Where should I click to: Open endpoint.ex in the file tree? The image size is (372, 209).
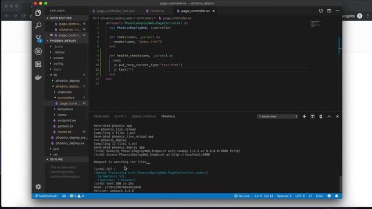(x=67, y=120)
